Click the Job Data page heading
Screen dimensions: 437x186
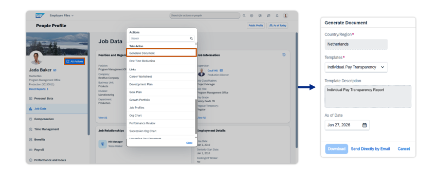tap(110, 41)
